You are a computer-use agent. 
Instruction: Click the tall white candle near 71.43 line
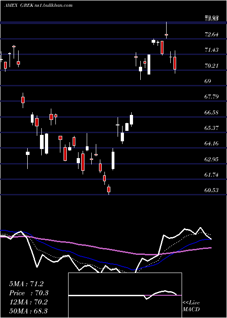tap(149, 65)
